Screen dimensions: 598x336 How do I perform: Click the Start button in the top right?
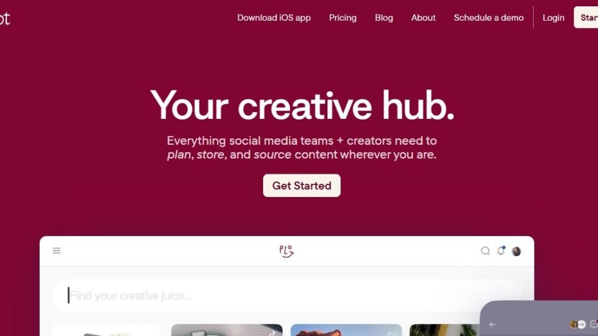pos(586,17)
